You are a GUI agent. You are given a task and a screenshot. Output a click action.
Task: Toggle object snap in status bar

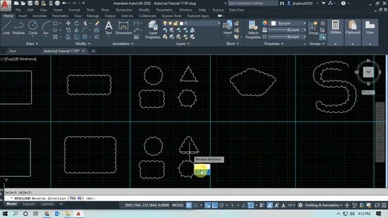[251, 205]
